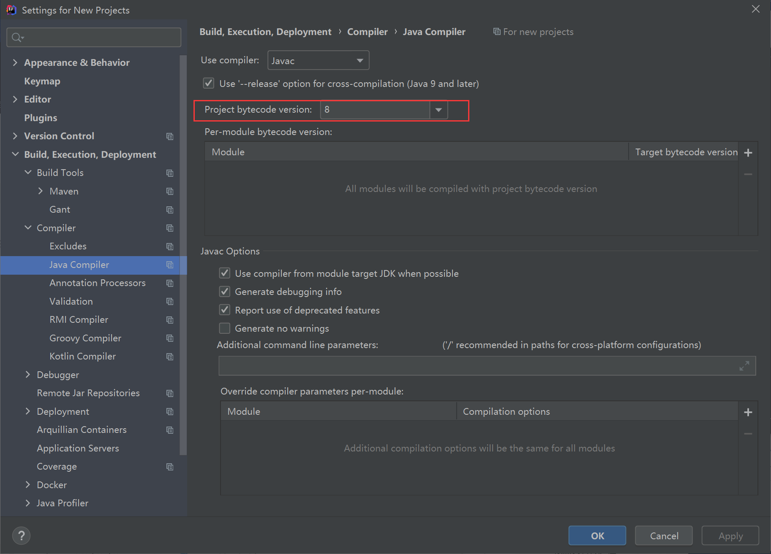771x554 pixels.
Task: Remove module from per-module bytecode table
Action: pos(748,174)
